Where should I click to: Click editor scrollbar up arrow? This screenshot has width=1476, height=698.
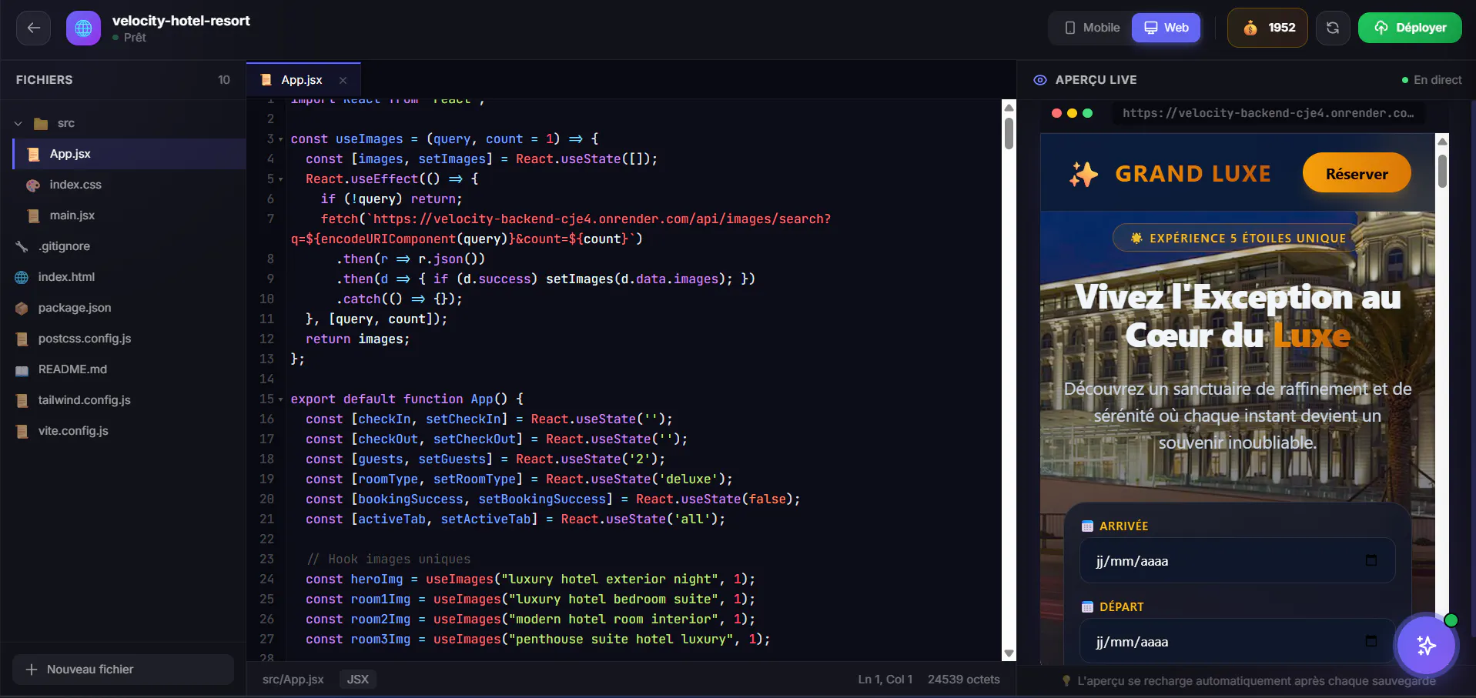point(1009,108)
